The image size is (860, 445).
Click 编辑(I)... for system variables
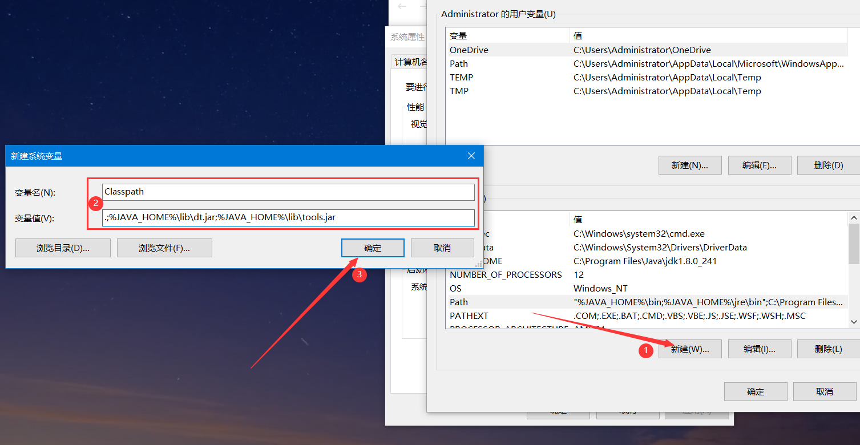click(x=760, y=349)
